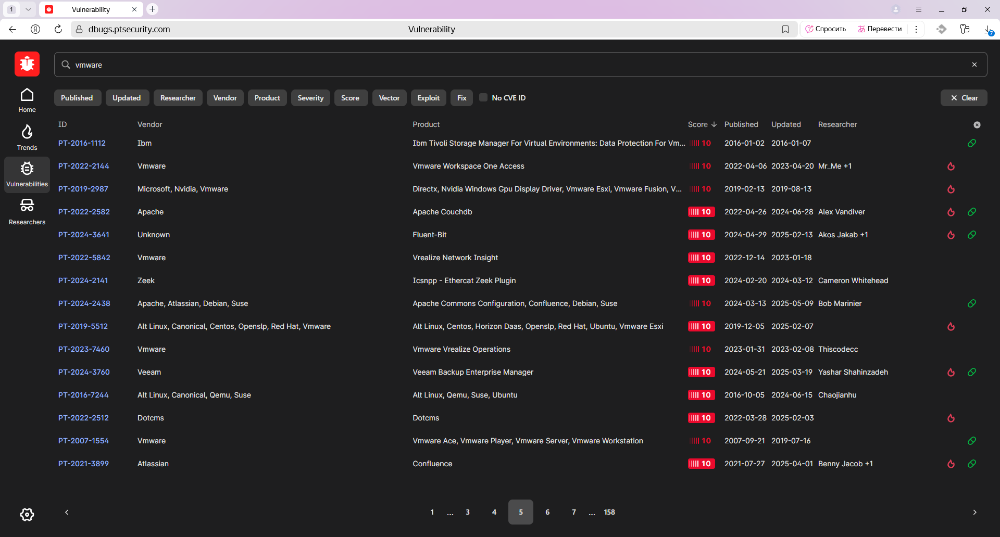
Task: Open the Vendor filter
Action: pos(225,98)
